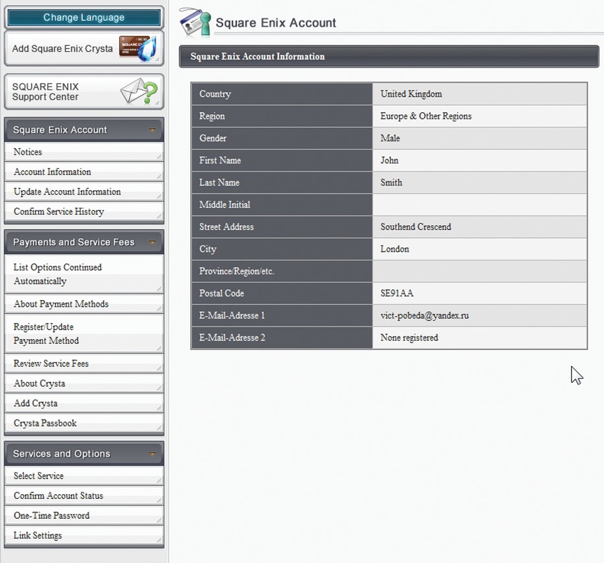
Task: Click the First Name label
Action: point(220,160)
